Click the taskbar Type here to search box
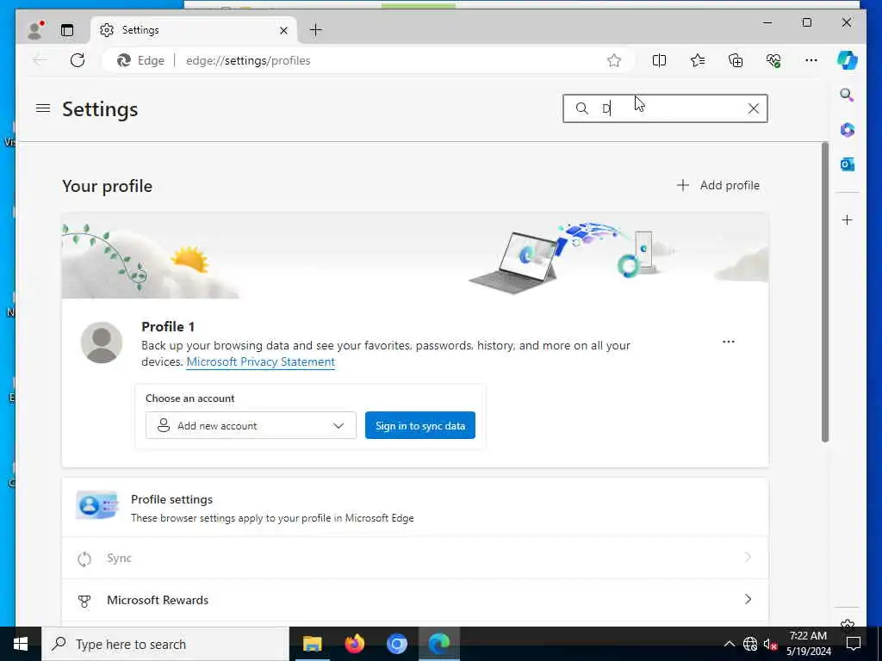 pyautogui.click(x=165, y=644)
